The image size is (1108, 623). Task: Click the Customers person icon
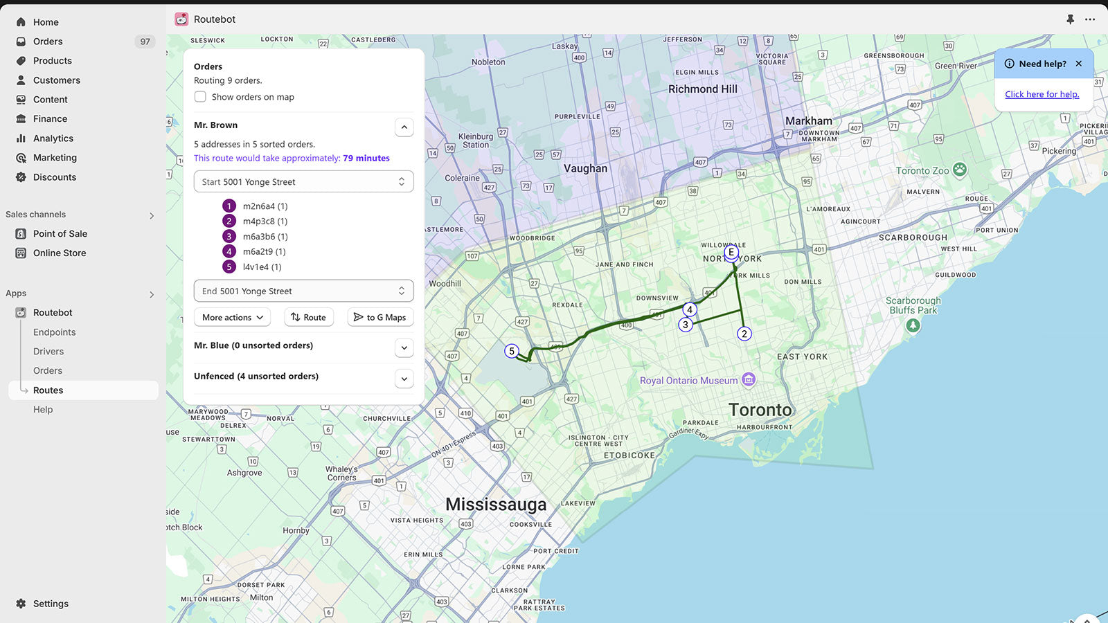tap(21, 80)
